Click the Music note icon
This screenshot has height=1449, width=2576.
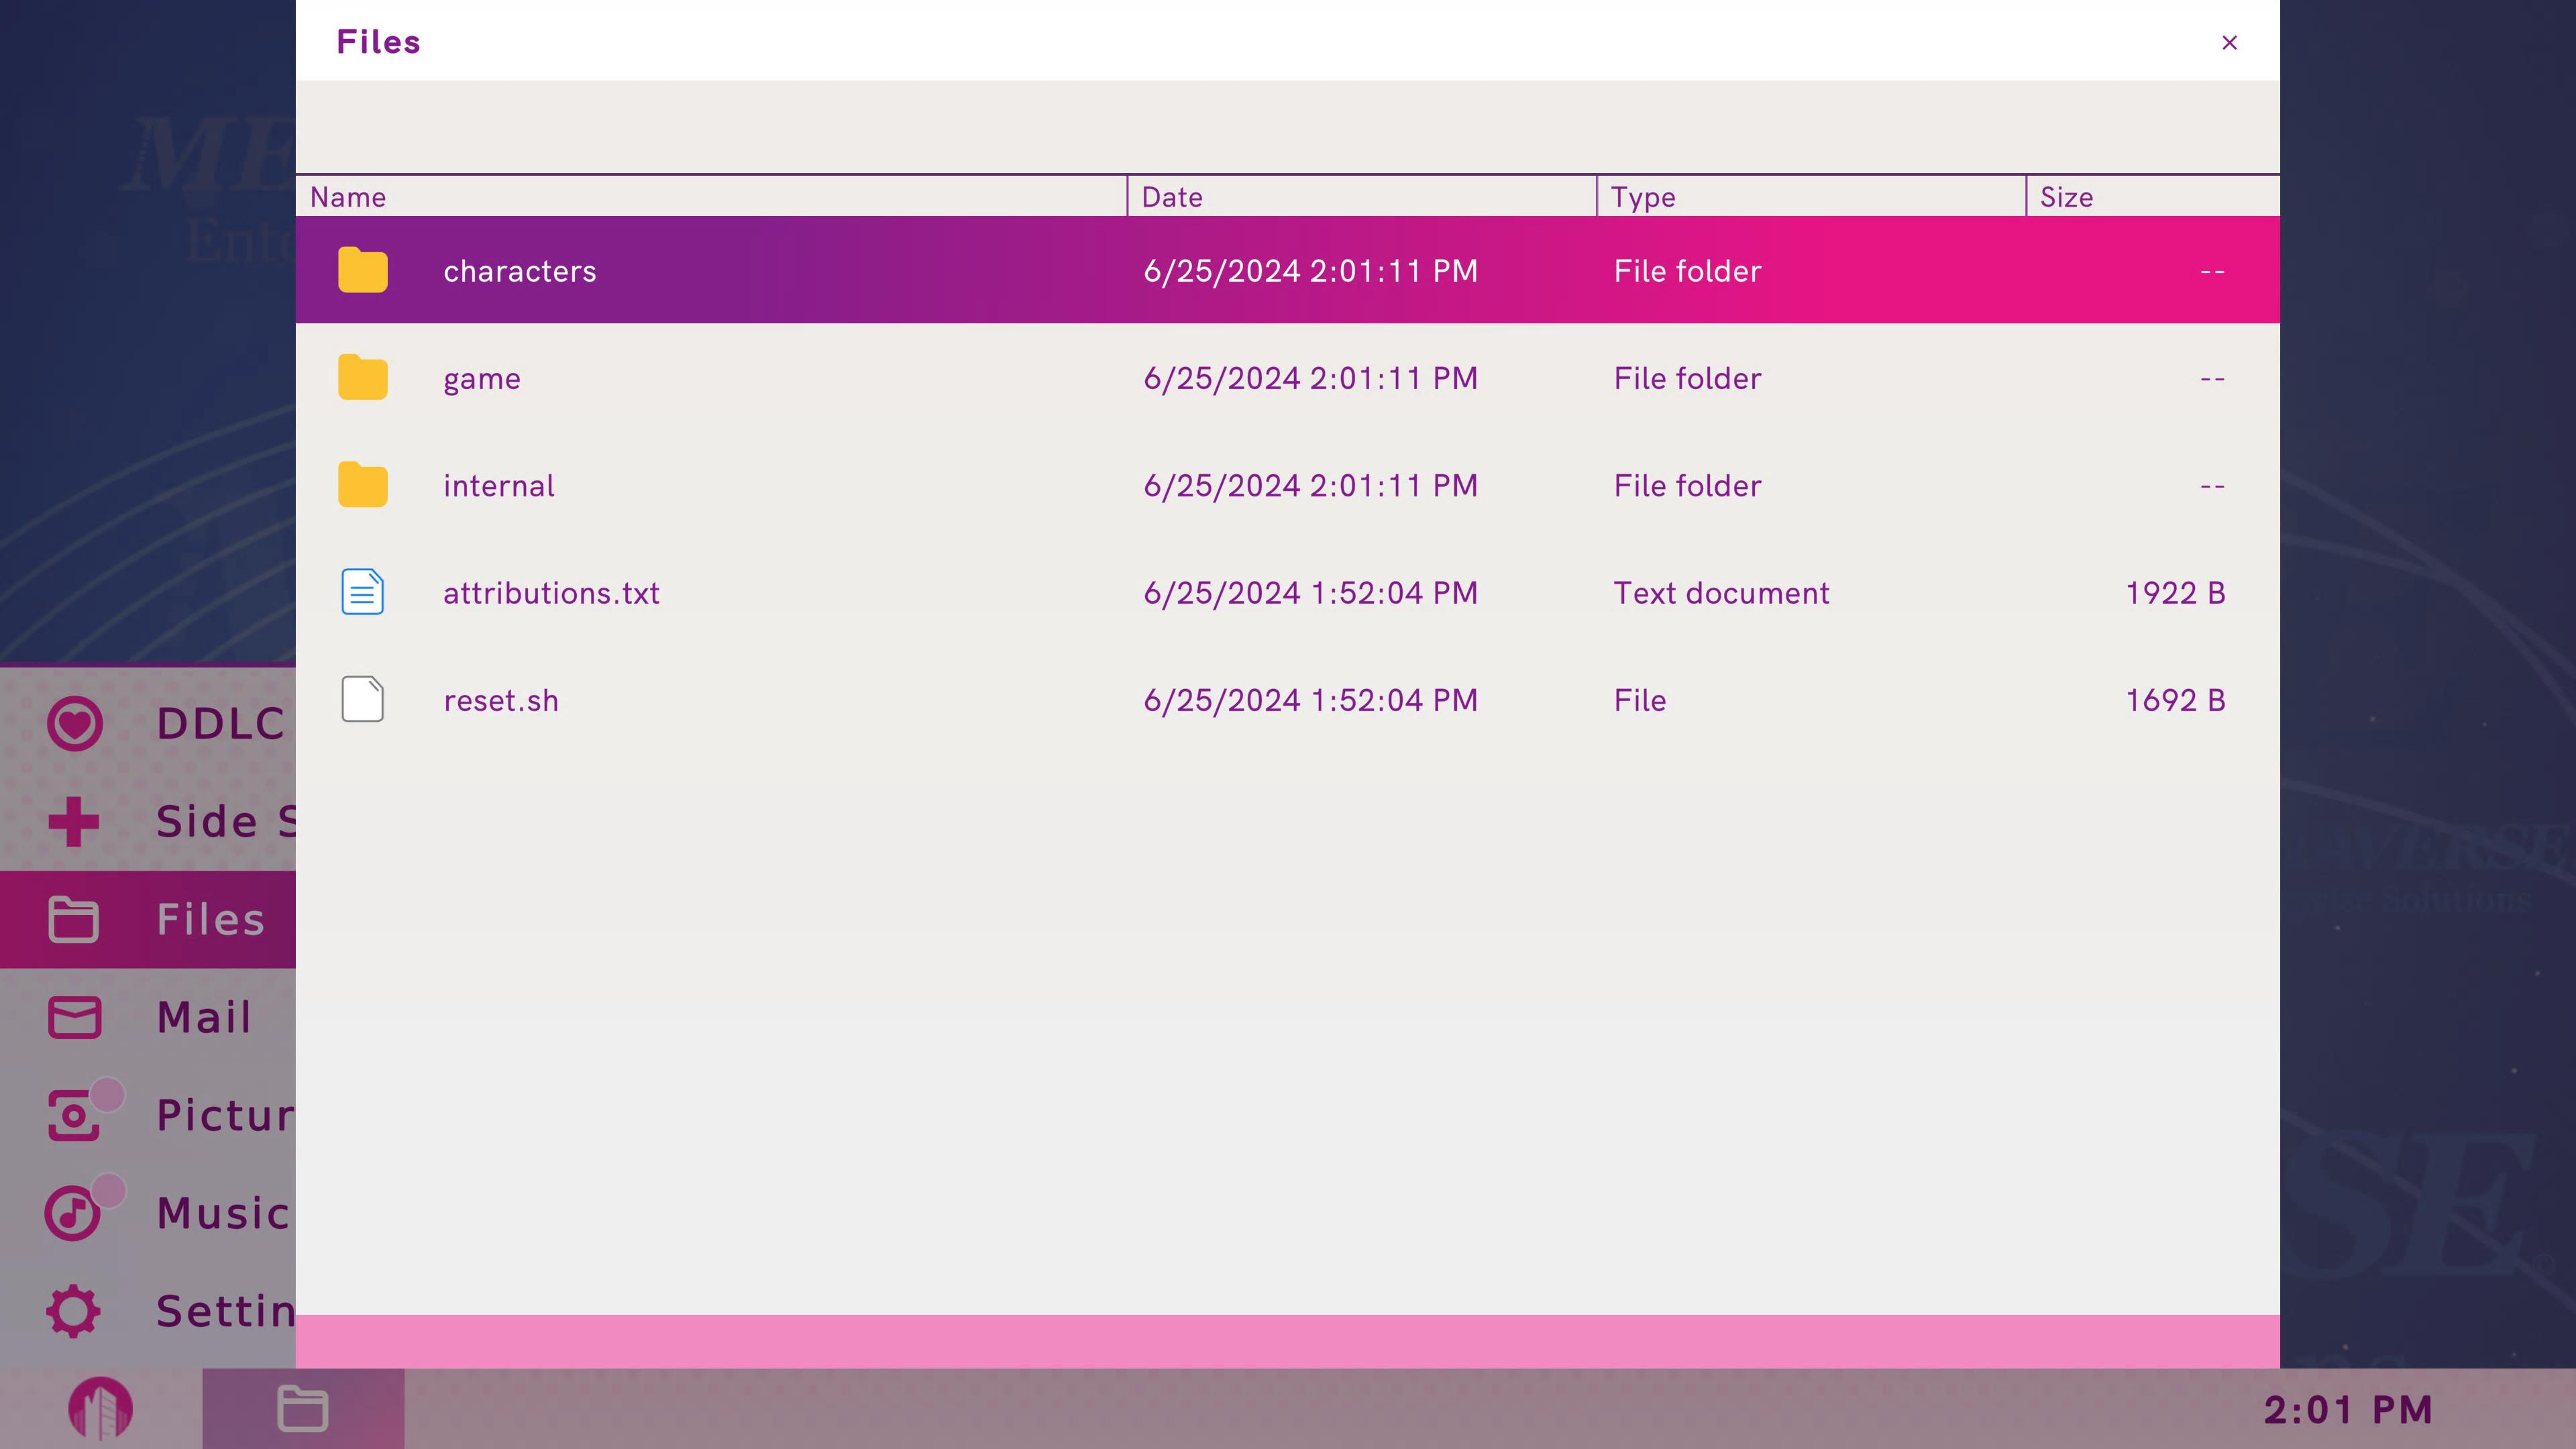[x=72, y=1213]
